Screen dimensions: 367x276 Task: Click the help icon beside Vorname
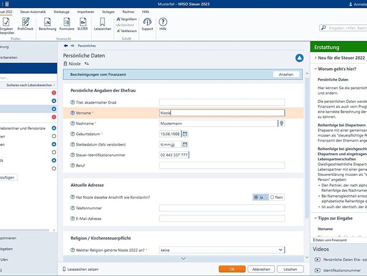[x=72, y=113]
